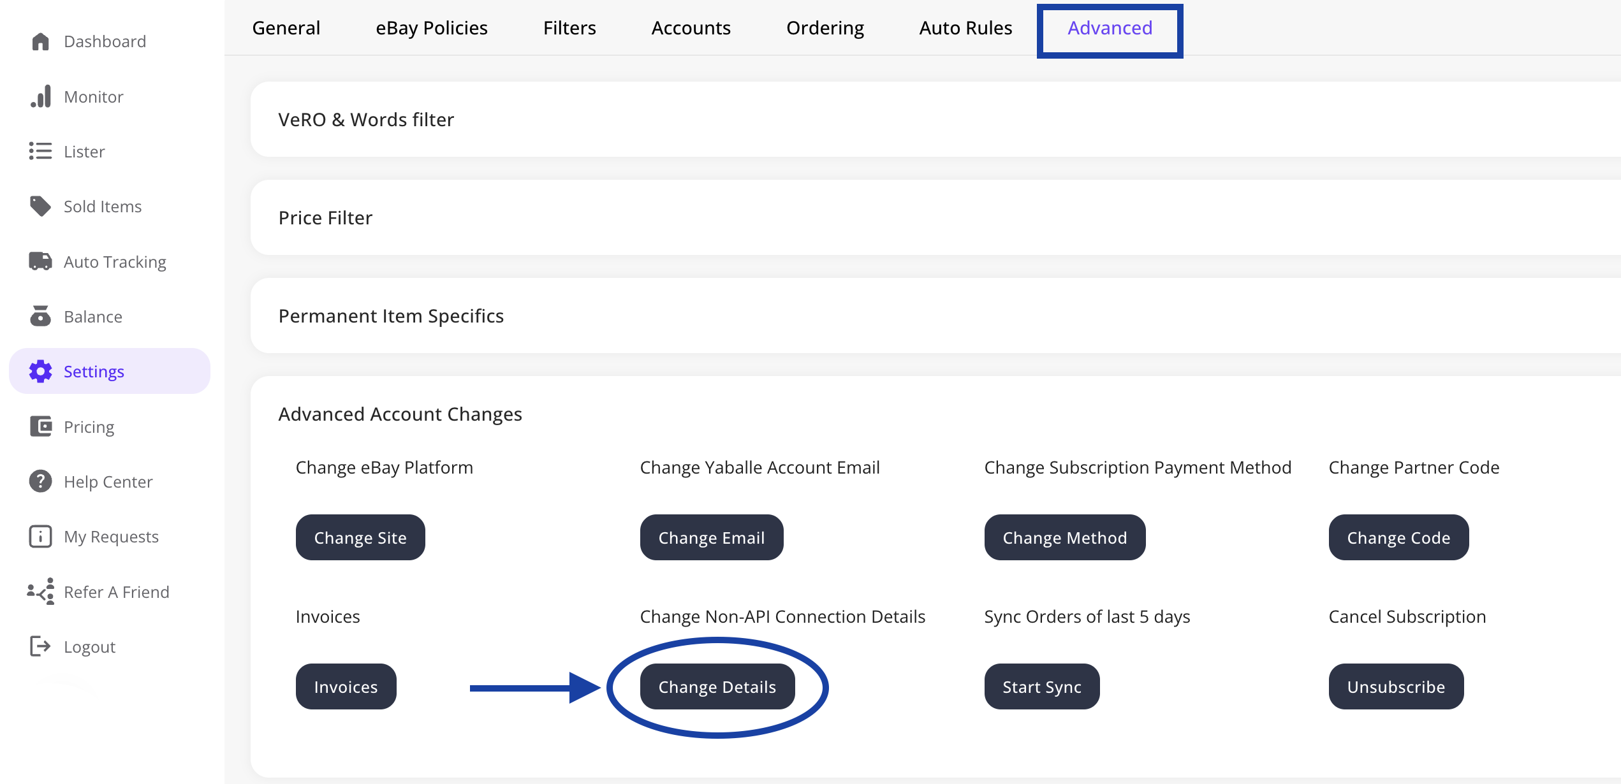Click the Help Center question mark icon
Screen dimensions: 1621x784
40,481
